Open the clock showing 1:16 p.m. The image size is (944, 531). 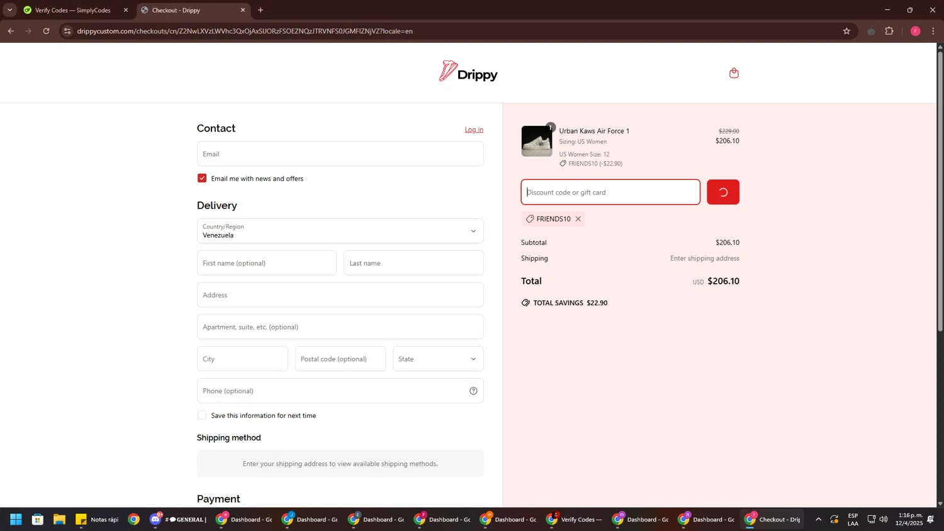910,519
